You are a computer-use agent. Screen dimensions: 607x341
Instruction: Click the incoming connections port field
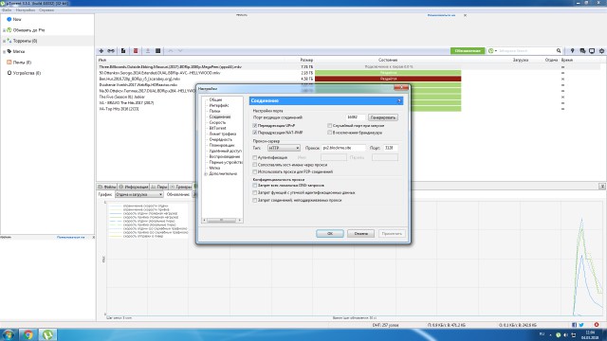(x=355, y=117)
